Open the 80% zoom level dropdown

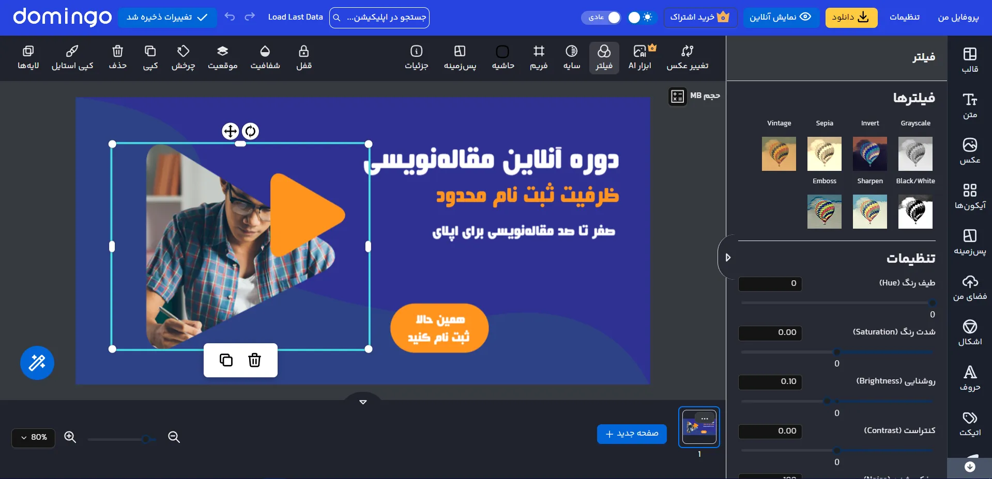(34, 437)
